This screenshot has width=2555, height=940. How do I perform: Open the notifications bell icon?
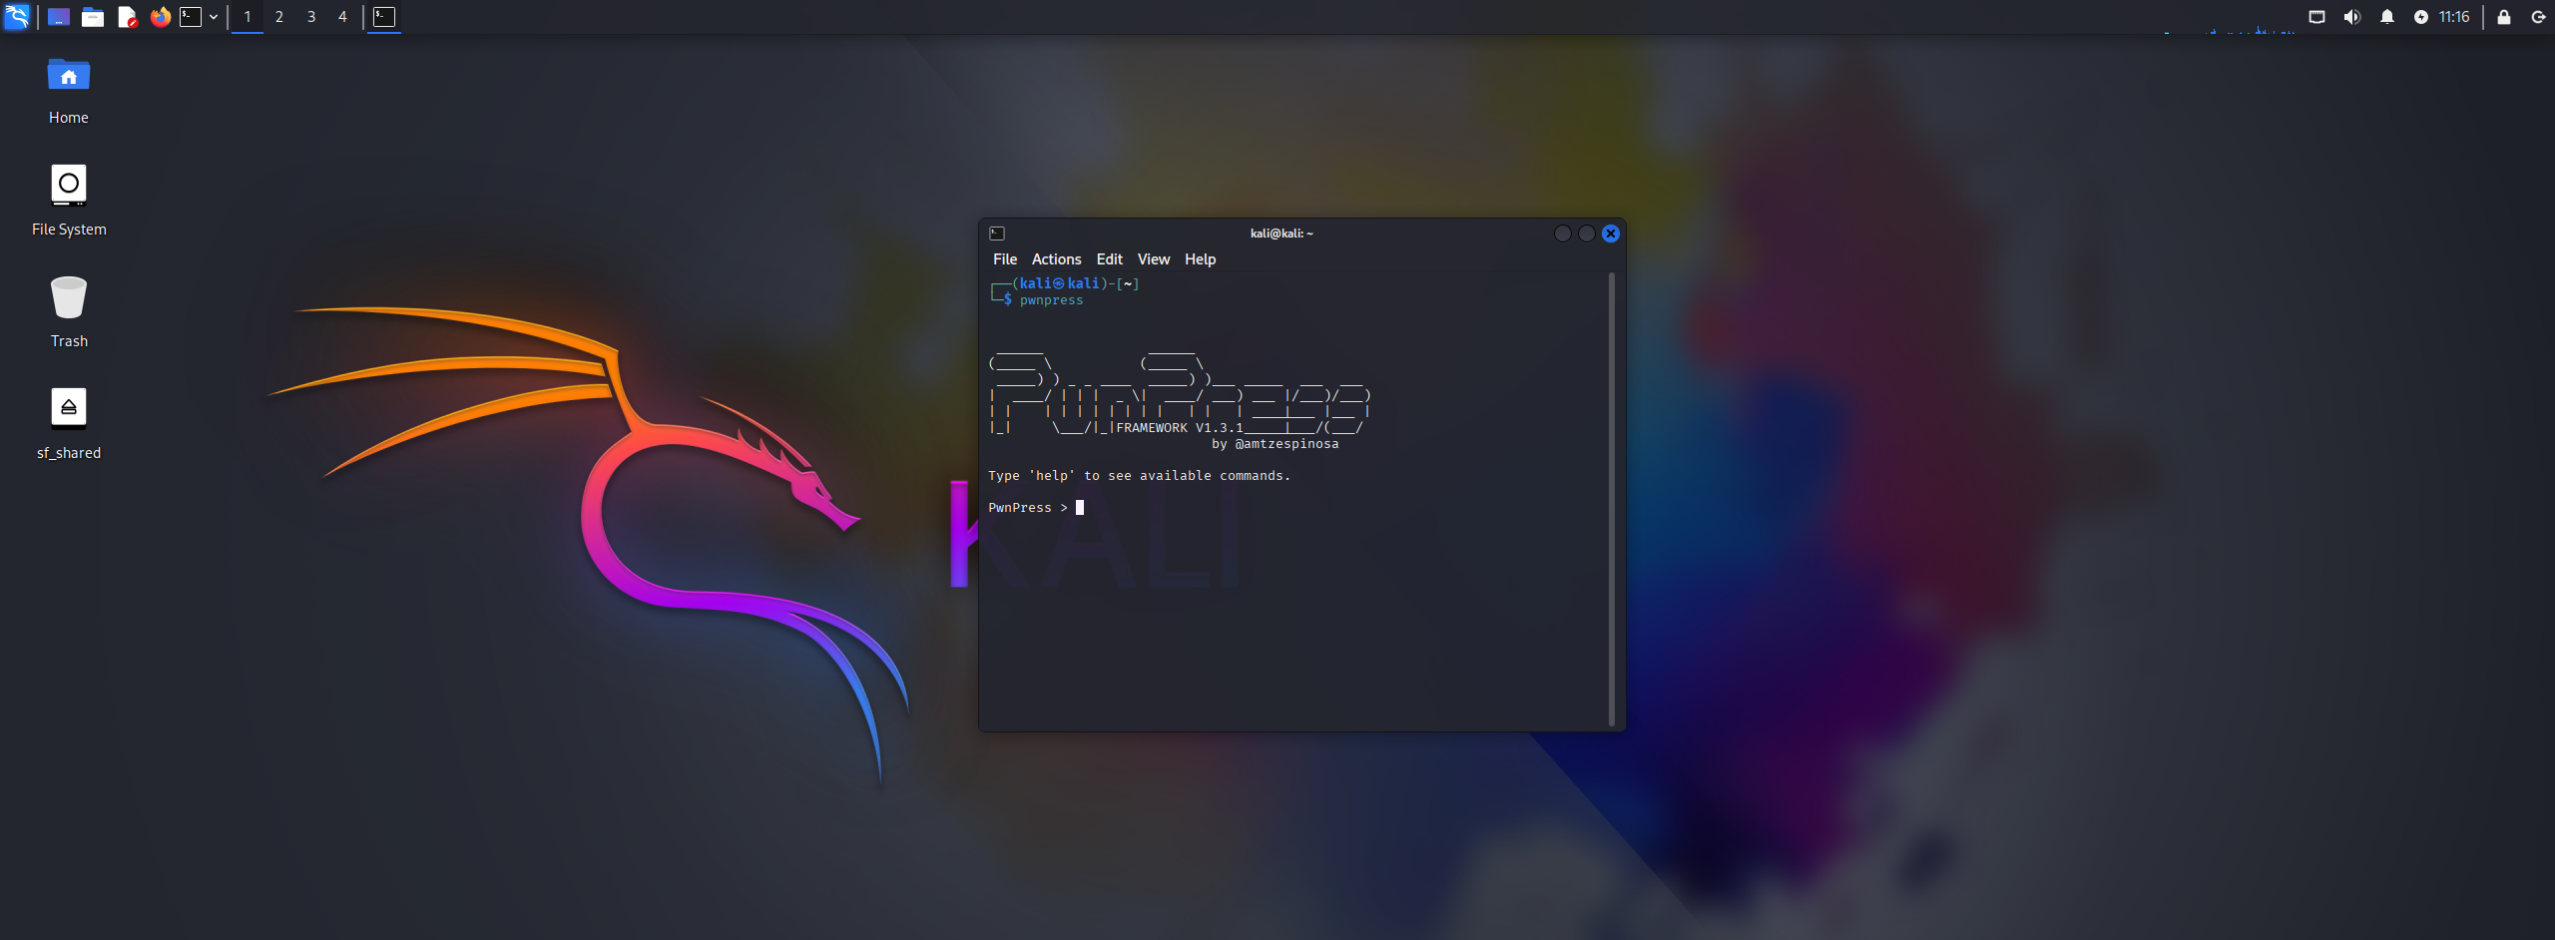pyautogui.click(x=2387, y=17)
